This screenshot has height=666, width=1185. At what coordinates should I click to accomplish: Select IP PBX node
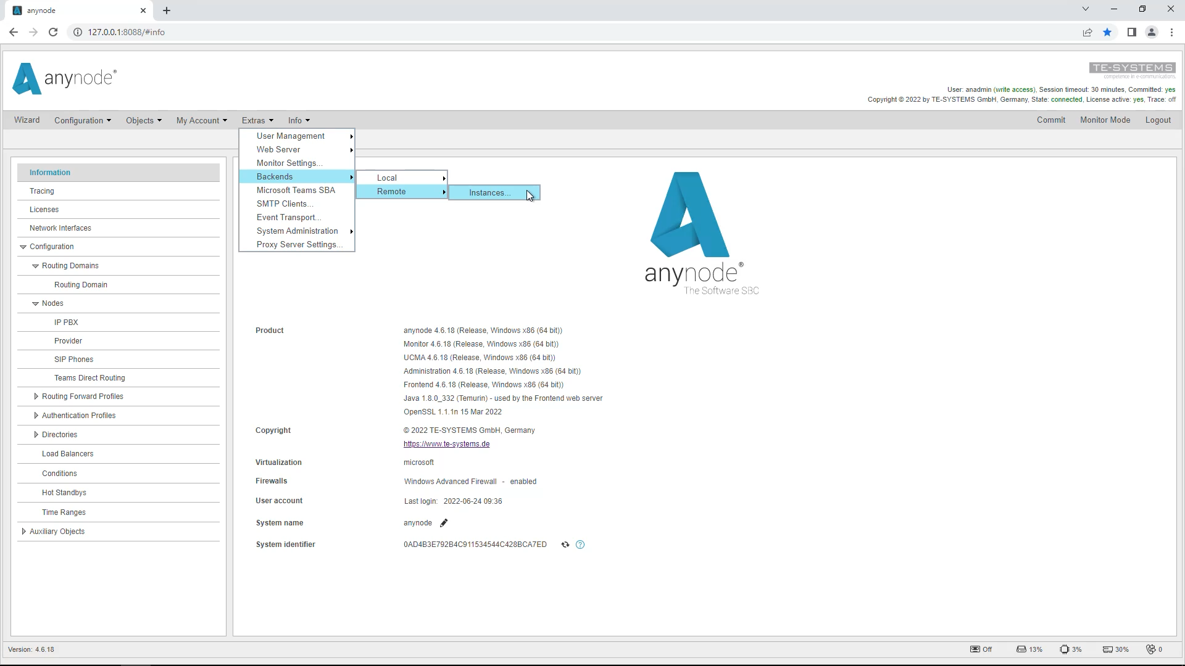pos(118,323)
